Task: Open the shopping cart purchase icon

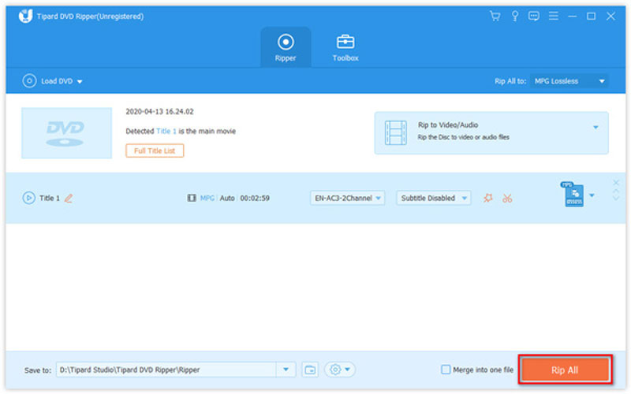Action: tap(495, 16)
